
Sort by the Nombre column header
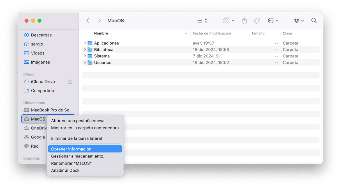101,33
